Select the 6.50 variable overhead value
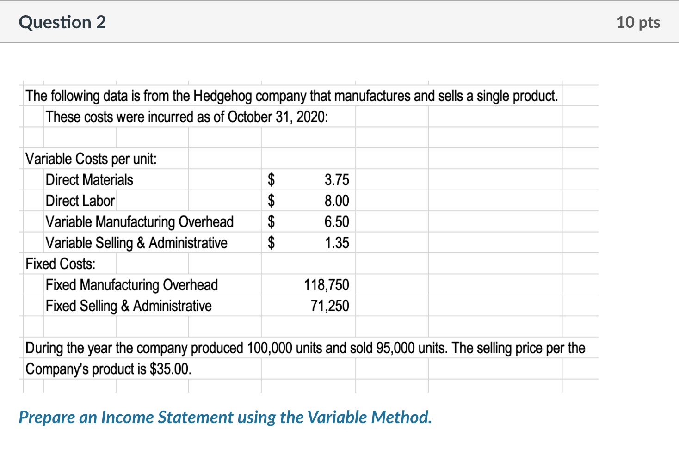This screenshot has height=467, width=679. click(x=337, y=222)
